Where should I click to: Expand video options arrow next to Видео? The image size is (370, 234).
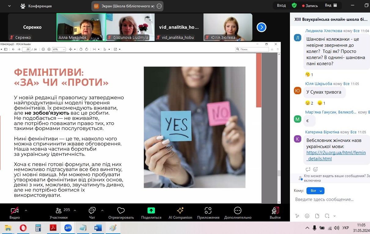coord(26,210)
